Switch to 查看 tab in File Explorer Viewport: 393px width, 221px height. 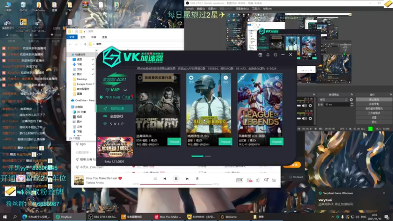105,37
